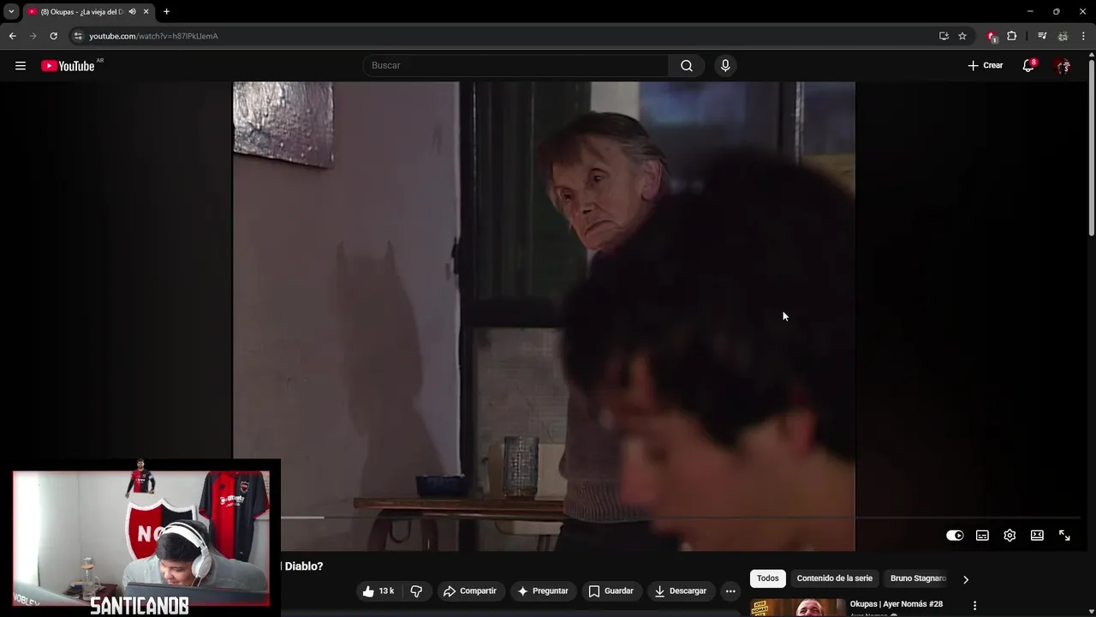Image resolution: width=1096 pixels, height=617 pixels.
Task: Open the Extensions puzzle menu
Action: coord(1012,36)
